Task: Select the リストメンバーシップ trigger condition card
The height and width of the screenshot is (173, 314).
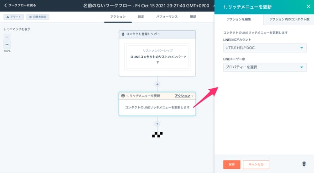Action: 157,57
